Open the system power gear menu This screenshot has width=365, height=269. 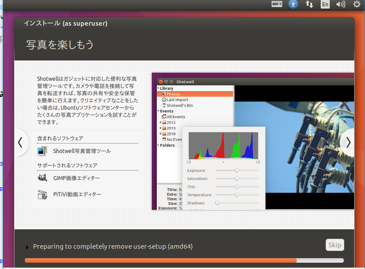[x=356, y=4]
